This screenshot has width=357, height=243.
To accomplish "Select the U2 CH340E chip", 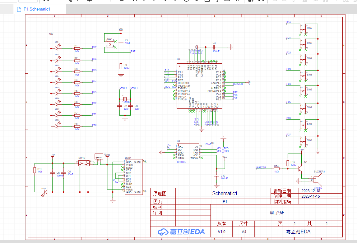I will [188, 153].
